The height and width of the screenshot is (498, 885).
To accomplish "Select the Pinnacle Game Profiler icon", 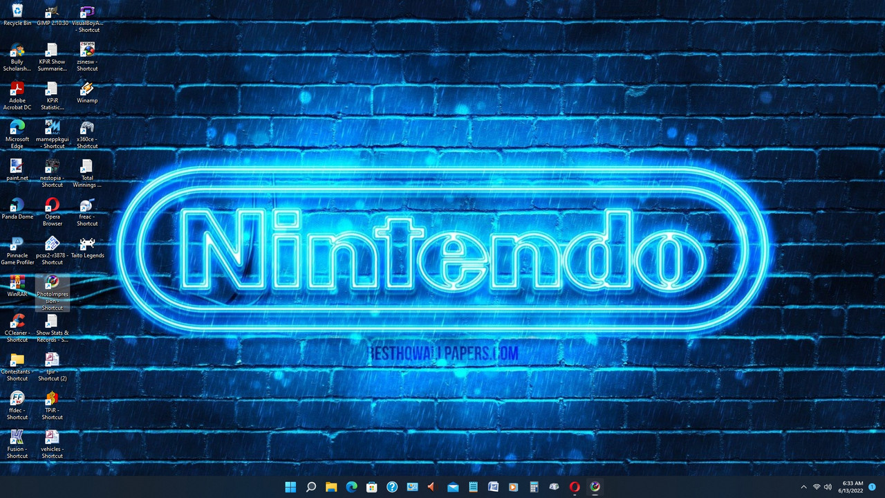I will click(17, 250).
